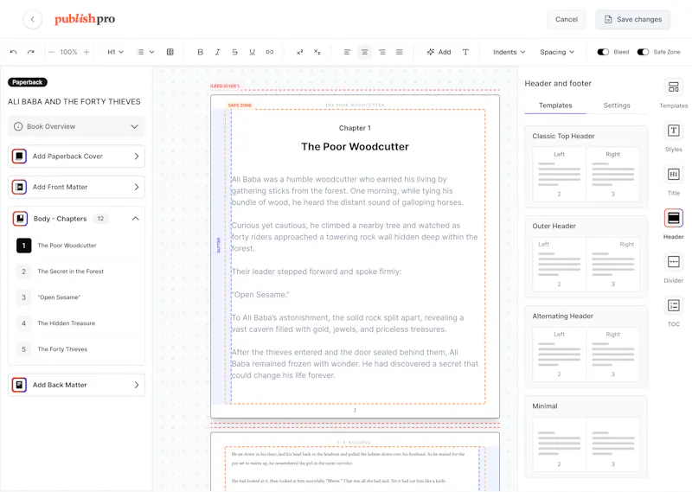
Task: Open the Title sidebar panel
Action: point(674,181)
